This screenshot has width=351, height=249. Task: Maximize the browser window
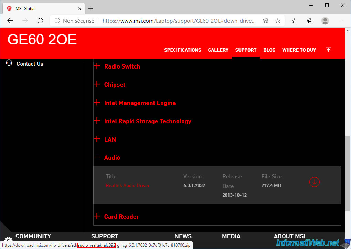tap(327, 5)
